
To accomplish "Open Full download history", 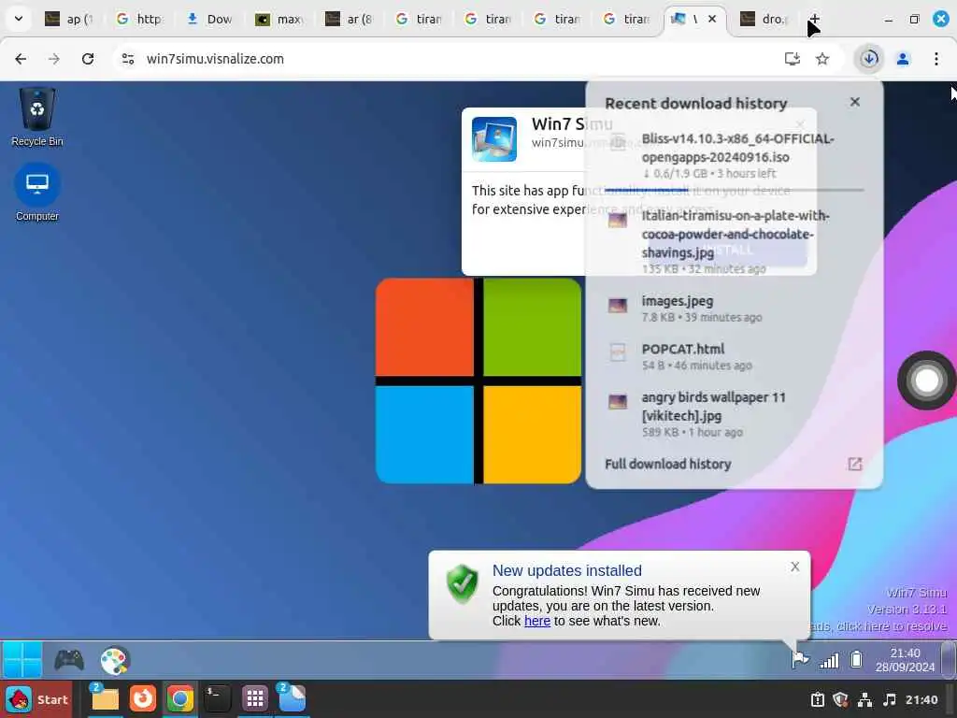I will tap(668, 464).
